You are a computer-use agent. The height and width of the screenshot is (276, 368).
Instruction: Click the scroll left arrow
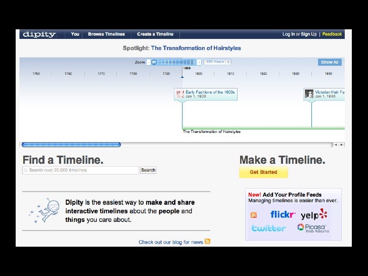tap(336, 145)
